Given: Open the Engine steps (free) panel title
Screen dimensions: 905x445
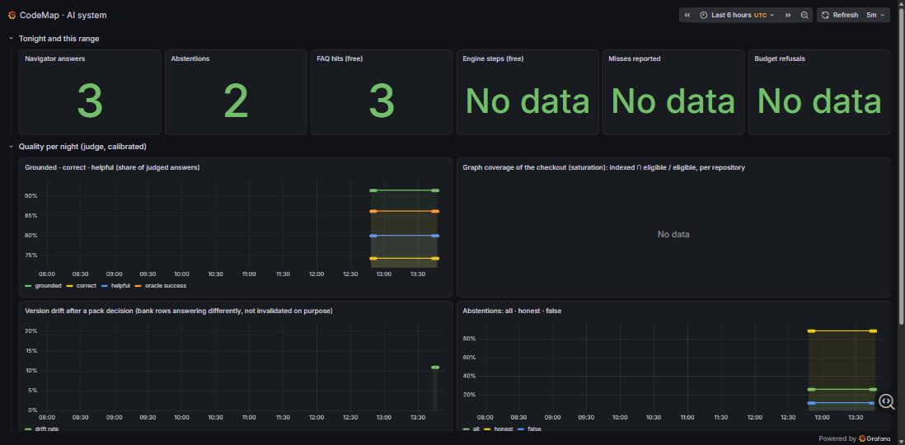Looking at the screenshot, I should point(493,59).
